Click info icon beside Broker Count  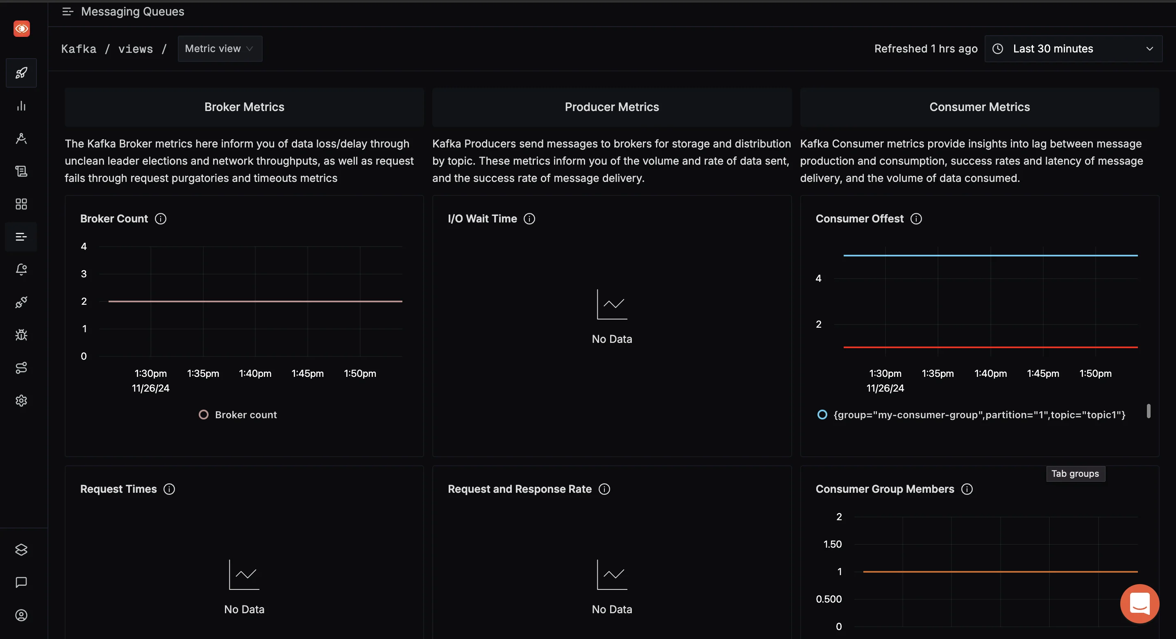tap(161, 219)
